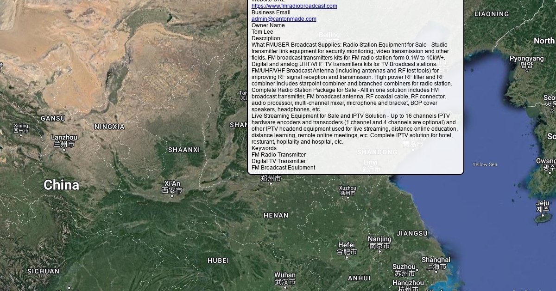Click the Shanghai city label
This screenshot has width=556, height=291.
[436, 260]
